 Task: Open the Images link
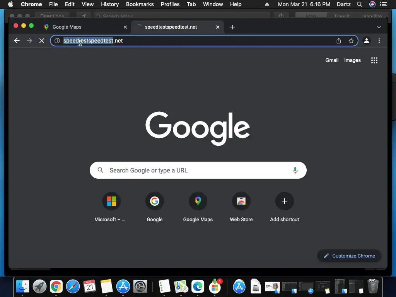coord(352,60)
